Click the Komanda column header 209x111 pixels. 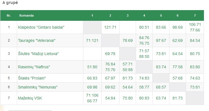[x=26, y=15]
